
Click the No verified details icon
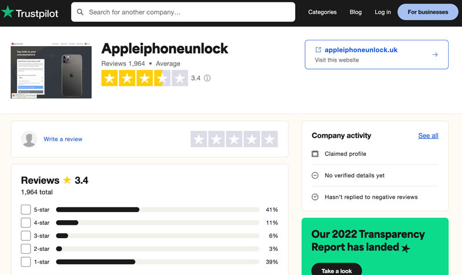tap(315, 175)
